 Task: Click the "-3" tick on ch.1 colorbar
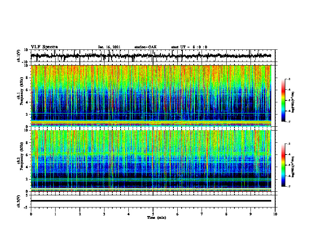pyautogui.click(x=289, y=79)
